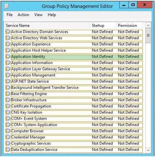The image size is (155, 157).
Task: Open the File menu
Action: 10,15
